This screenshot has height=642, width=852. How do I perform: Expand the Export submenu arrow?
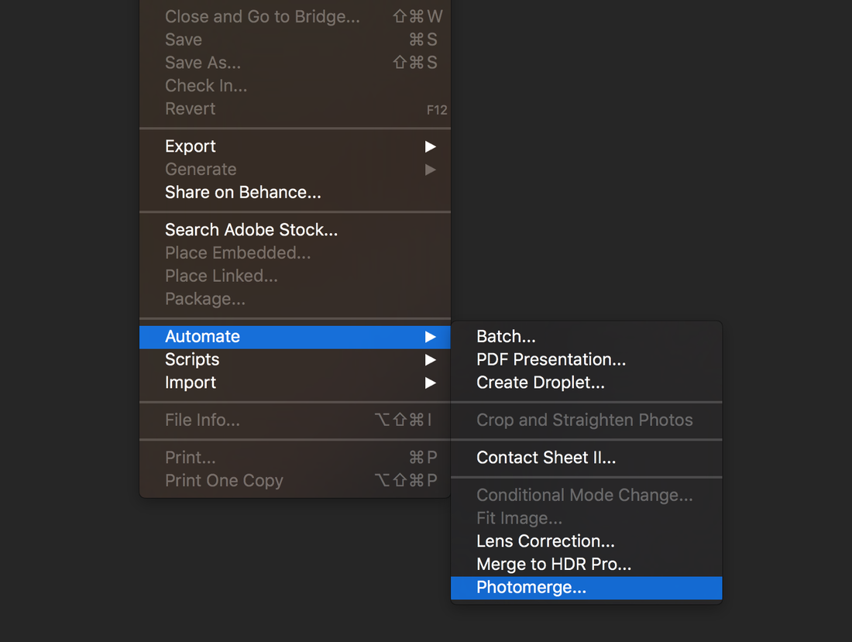click(431, 146)
